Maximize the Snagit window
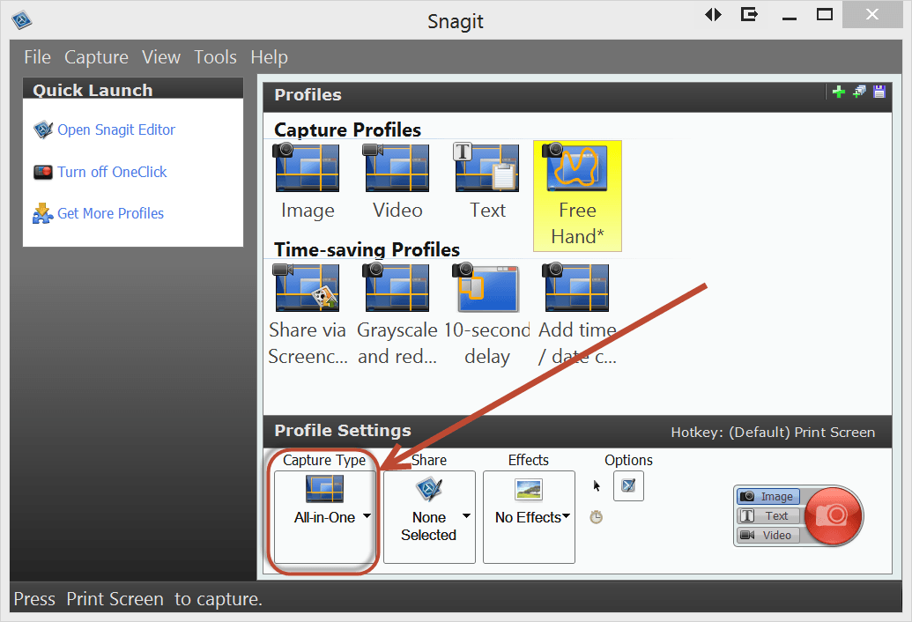The image size is (912, 622). click(x=825, y=14)
